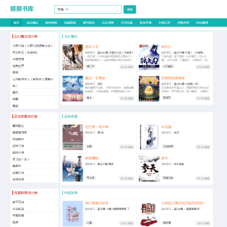Open the 武侠修真 navigation category
The image size is (227, 227).
click(51, 23)
